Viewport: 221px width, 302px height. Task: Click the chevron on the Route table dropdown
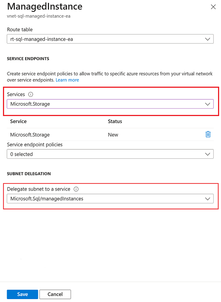[208, 39]
